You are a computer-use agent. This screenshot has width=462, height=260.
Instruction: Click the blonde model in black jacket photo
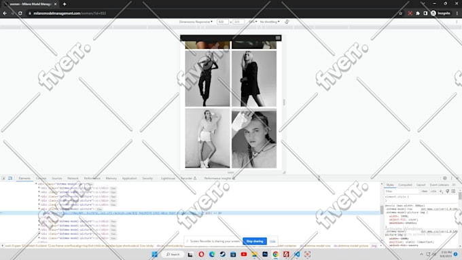tap(254, 79)
